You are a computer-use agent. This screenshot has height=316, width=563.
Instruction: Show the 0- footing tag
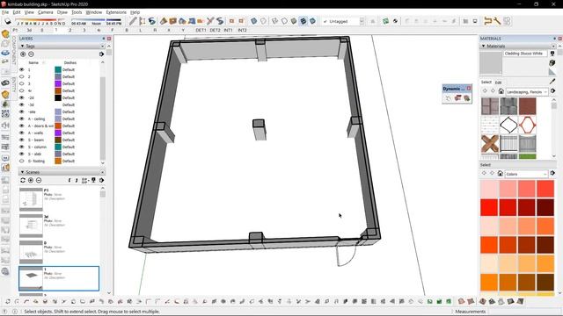point(21,161)
